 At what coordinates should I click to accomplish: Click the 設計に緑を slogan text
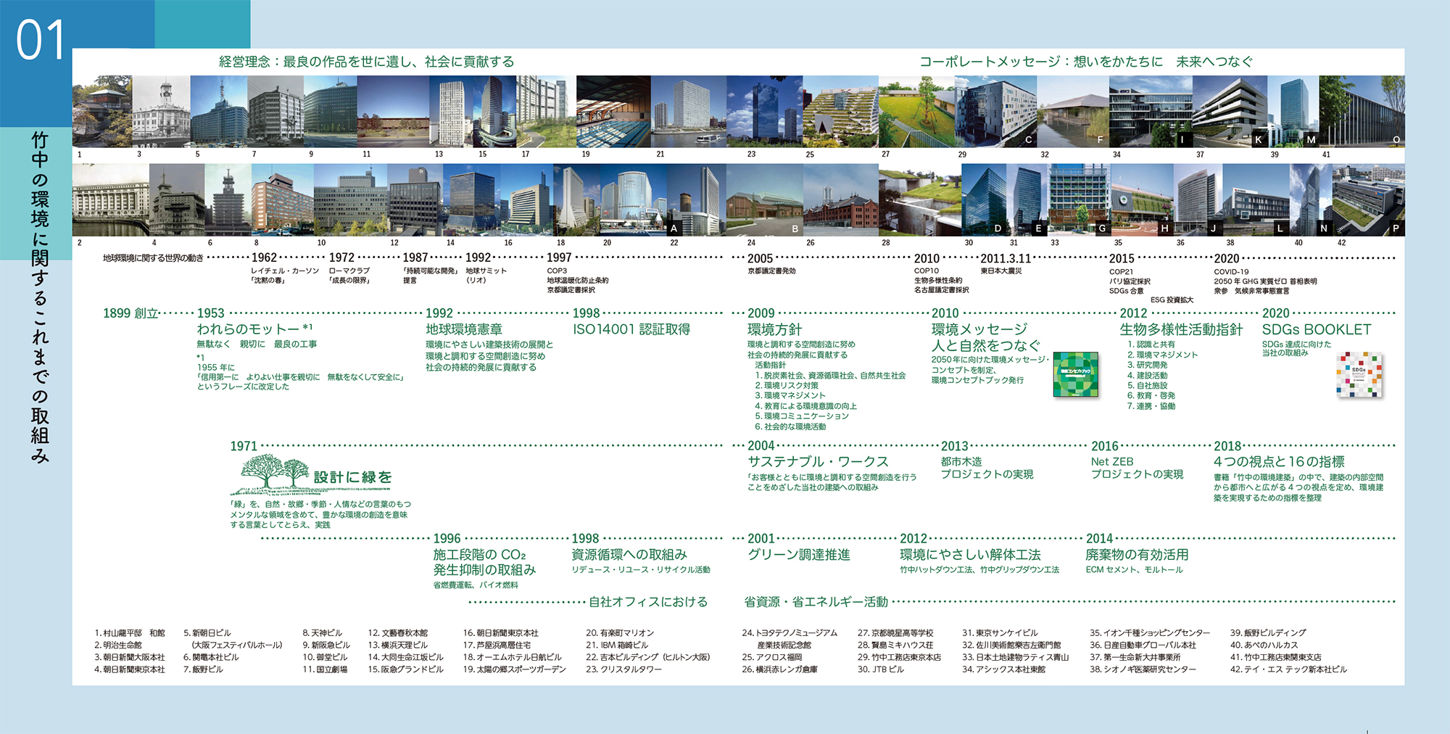pyautogui.click(x=352, y=477)
